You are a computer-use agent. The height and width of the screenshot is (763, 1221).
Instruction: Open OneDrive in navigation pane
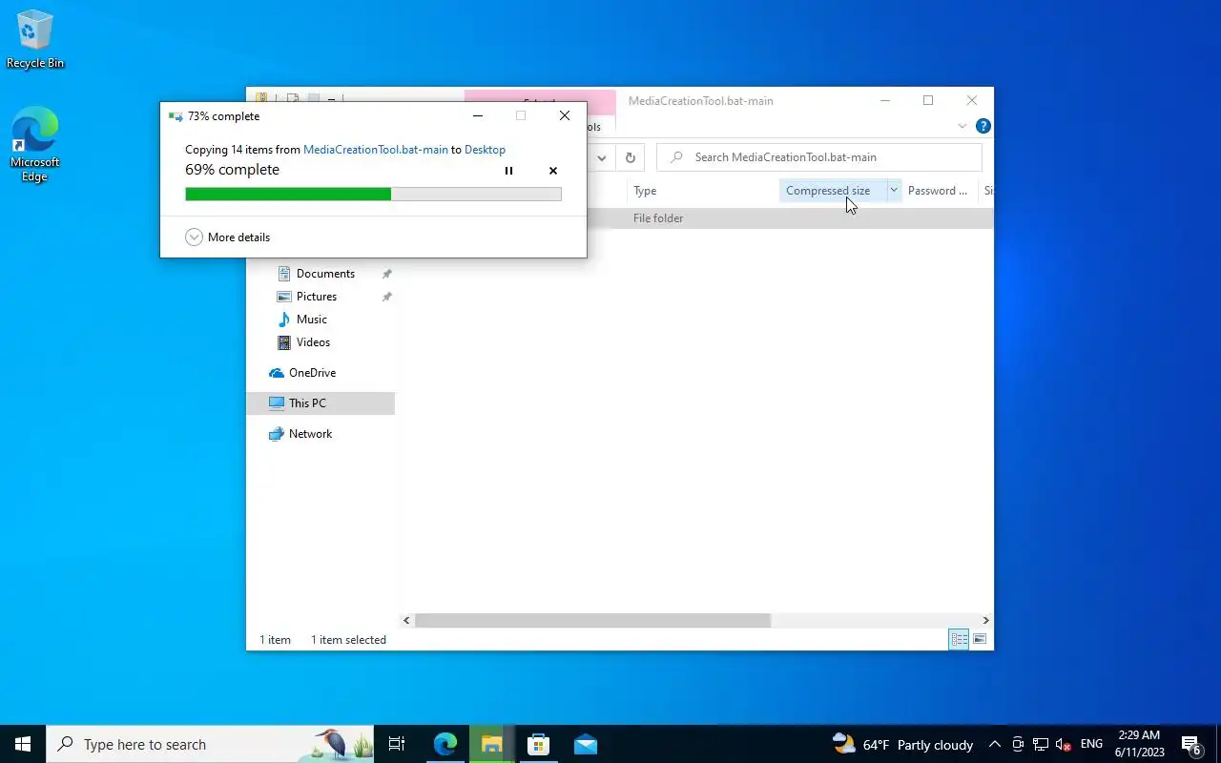(x=312, y=373)
